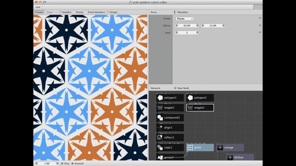Enable the Points checkbox
The image size is (296, 166).
pos(74,12)
